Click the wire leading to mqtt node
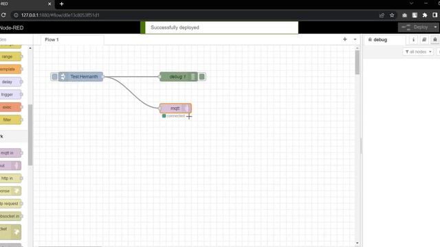This screenshot has width=440, height=247. click(x=131, y=93)
